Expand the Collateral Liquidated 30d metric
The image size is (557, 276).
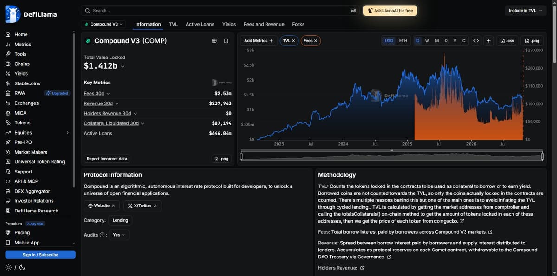[114, 123]
